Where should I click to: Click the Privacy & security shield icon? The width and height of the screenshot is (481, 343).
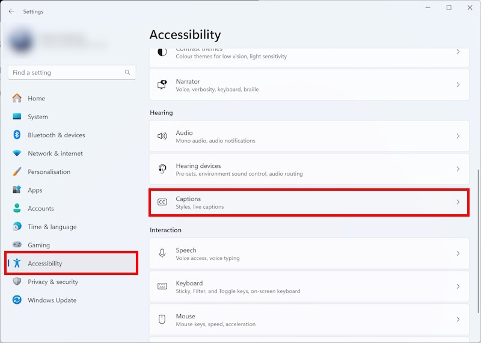click(x=17, y=282)
